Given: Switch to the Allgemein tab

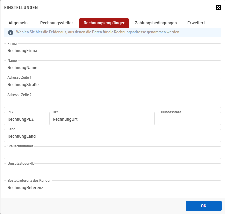Looking at the screenshot, I should point(18,23).
